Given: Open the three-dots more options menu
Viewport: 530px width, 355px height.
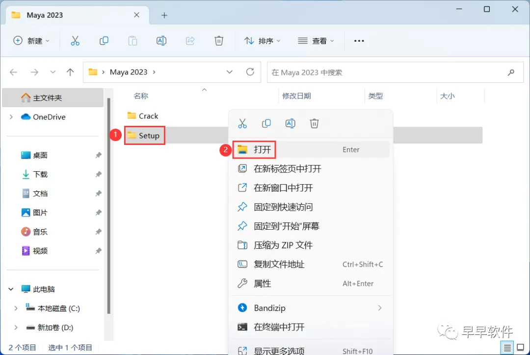Looking at the screenshot, I should click(x=359, y=41).
